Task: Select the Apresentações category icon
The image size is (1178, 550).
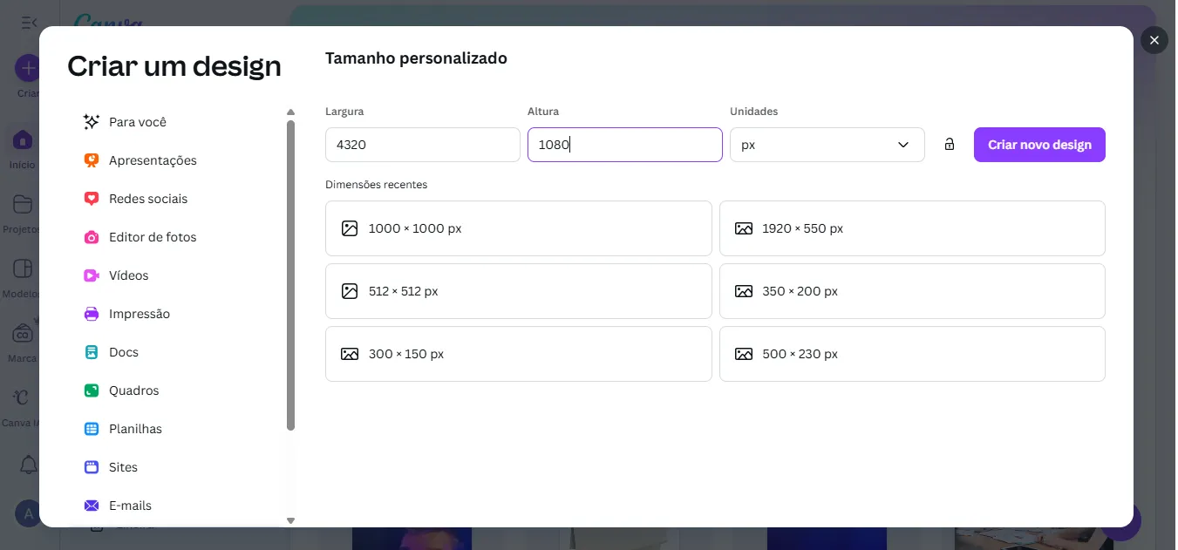Action: [92, 160]
